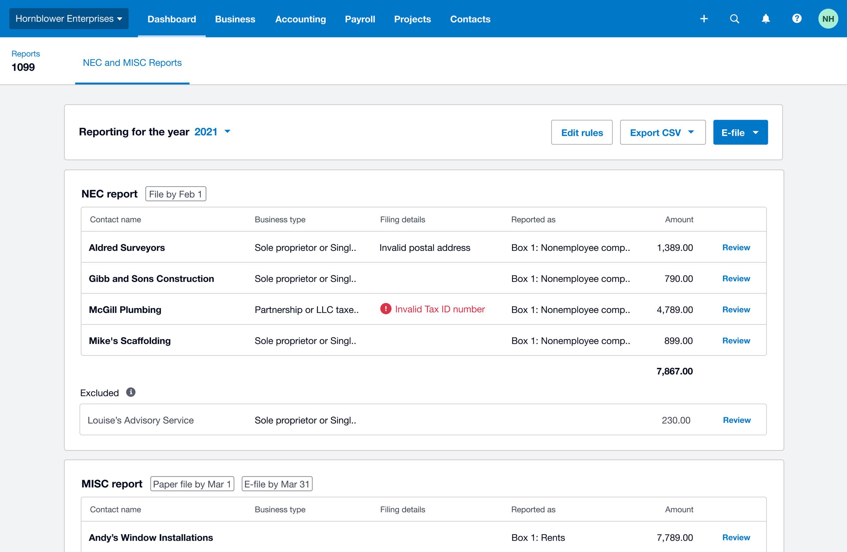The height and width of the screenshot is (552, 847).
Task: Click the info icon beside Excluded
Action: click(131, 392)
